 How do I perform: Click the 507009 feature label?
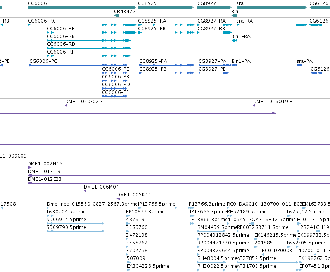[x=136, y=258]
